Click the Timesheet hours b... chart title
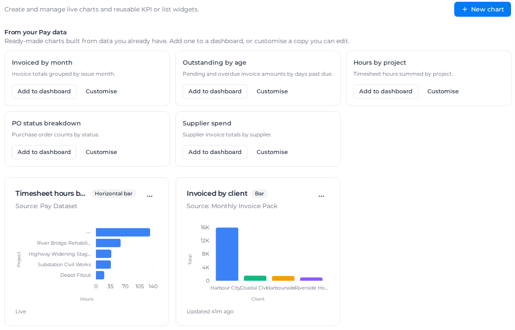Image resolution: width=515 pixels, height=330 pixels. [50, 194]
